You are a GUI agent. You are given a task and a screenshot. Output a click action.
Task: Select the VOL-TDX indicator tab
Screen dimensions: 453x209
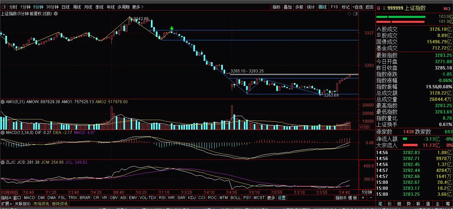pos(148,198)
